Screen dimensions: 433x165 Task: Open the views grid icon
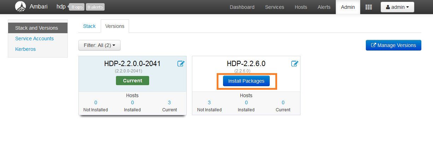pos(369,7)
